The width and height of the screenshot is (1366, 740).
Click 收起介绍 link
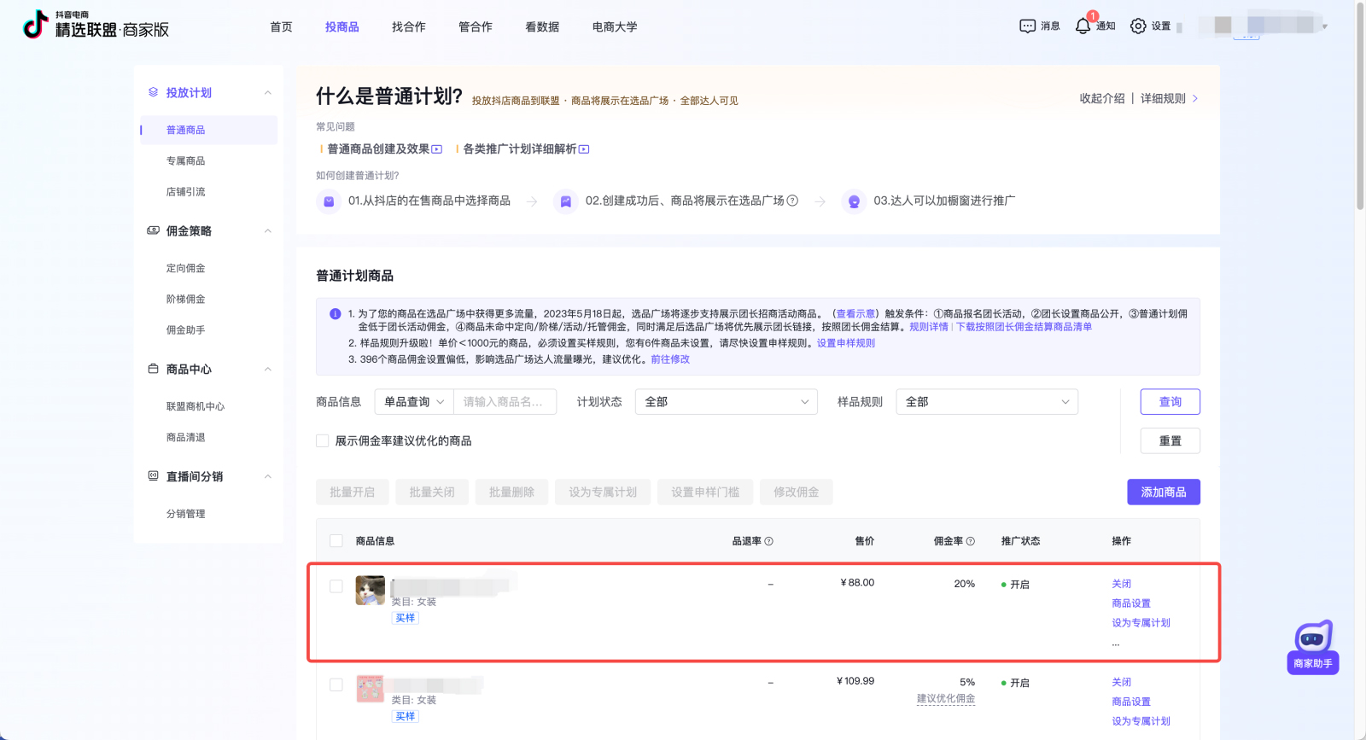[1102, 98]
